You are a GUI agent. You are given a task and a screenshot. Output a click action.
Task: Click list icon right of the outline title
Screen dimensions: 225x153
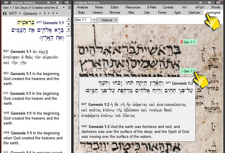(69, 7)
